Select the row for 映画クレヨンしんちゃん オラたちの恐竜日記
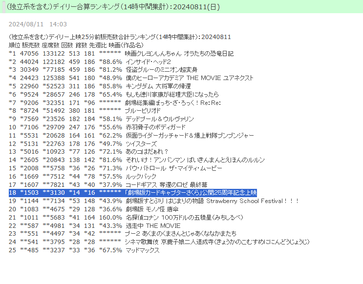The height and width of the screenshot is (284, 363). coord(121,53)
